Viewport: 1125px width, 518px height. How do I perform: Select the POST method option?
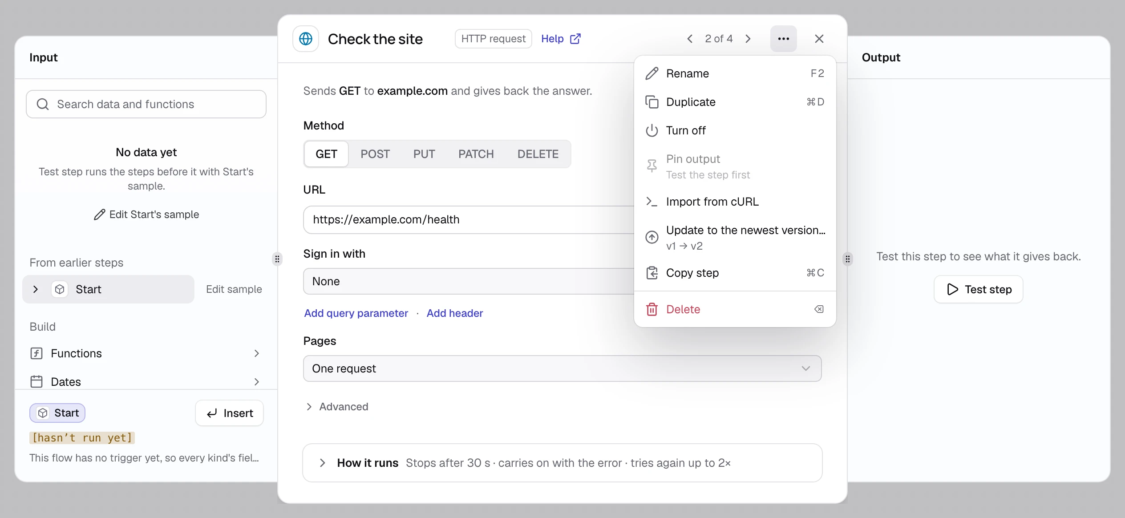pos(375,154)
